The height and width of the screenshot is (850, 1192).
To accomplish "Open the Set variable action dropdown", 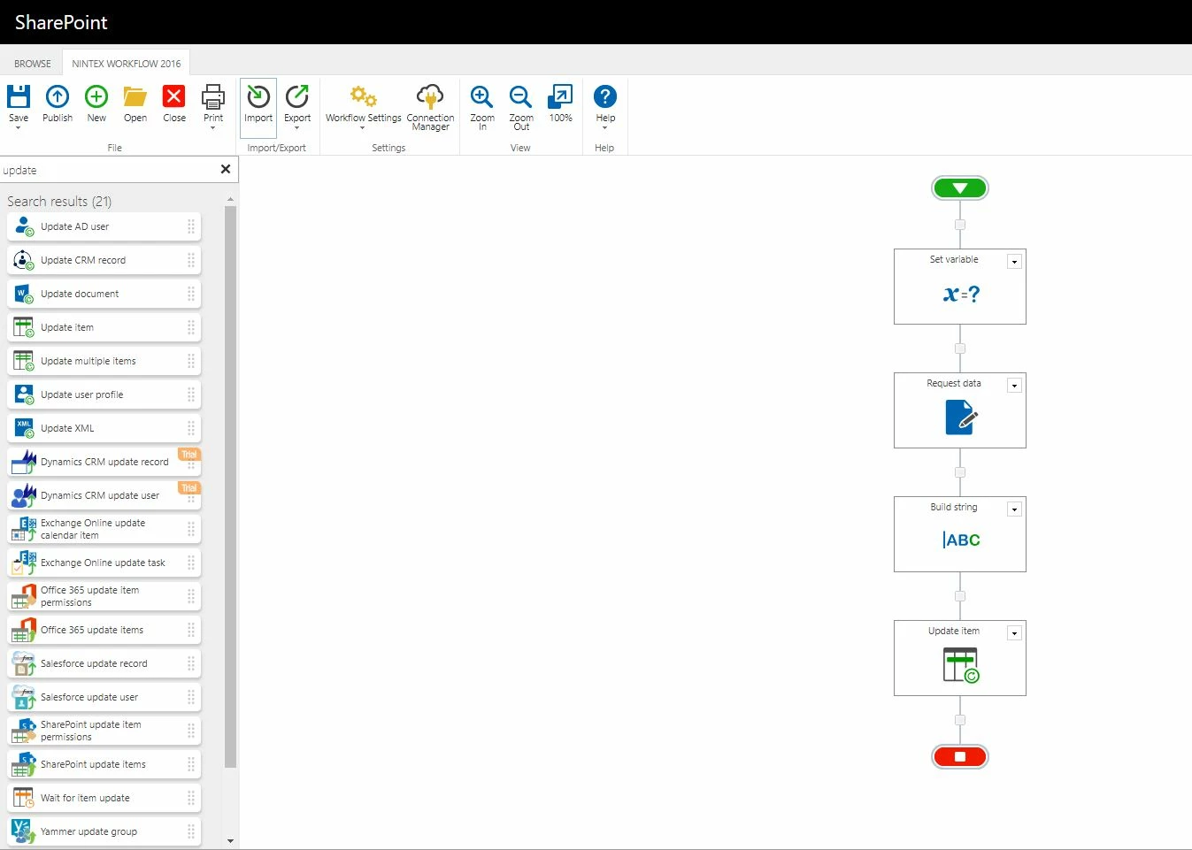I will [x=1015, y=262].
